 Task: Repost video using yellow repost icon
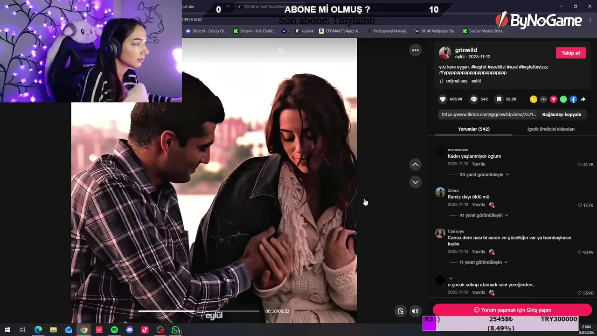point(534,99)
